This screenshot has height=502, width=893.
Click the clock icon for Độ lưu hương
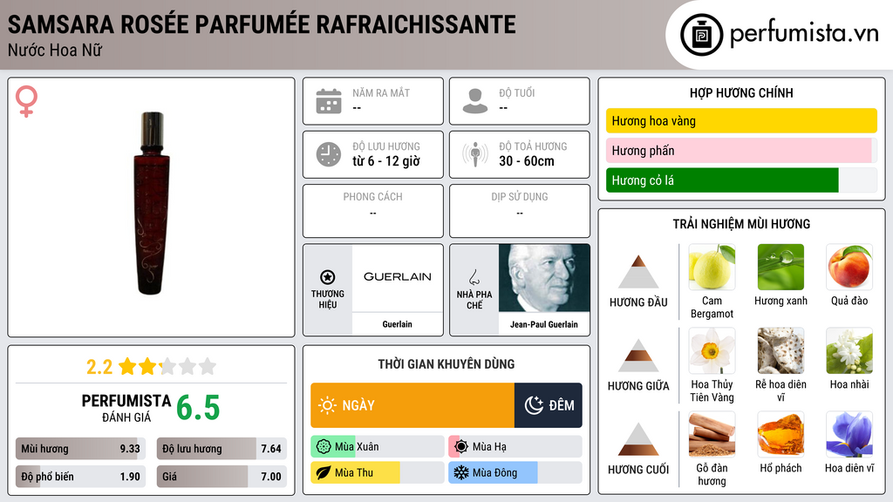tap(329, 154)
